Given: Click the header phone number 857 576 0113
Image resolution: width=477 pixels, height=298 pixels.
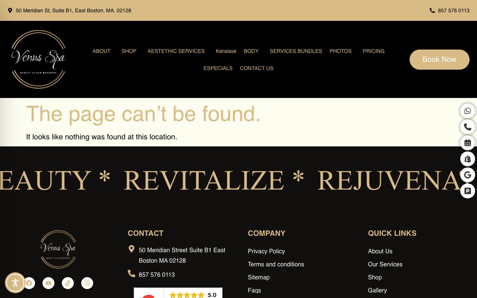Looking at the screenshot, I should 453,10.
